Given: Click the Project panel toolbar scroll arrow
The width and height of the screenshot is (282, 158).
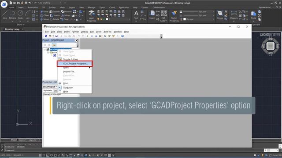Looking at the screenshot, I should (78, 46).
